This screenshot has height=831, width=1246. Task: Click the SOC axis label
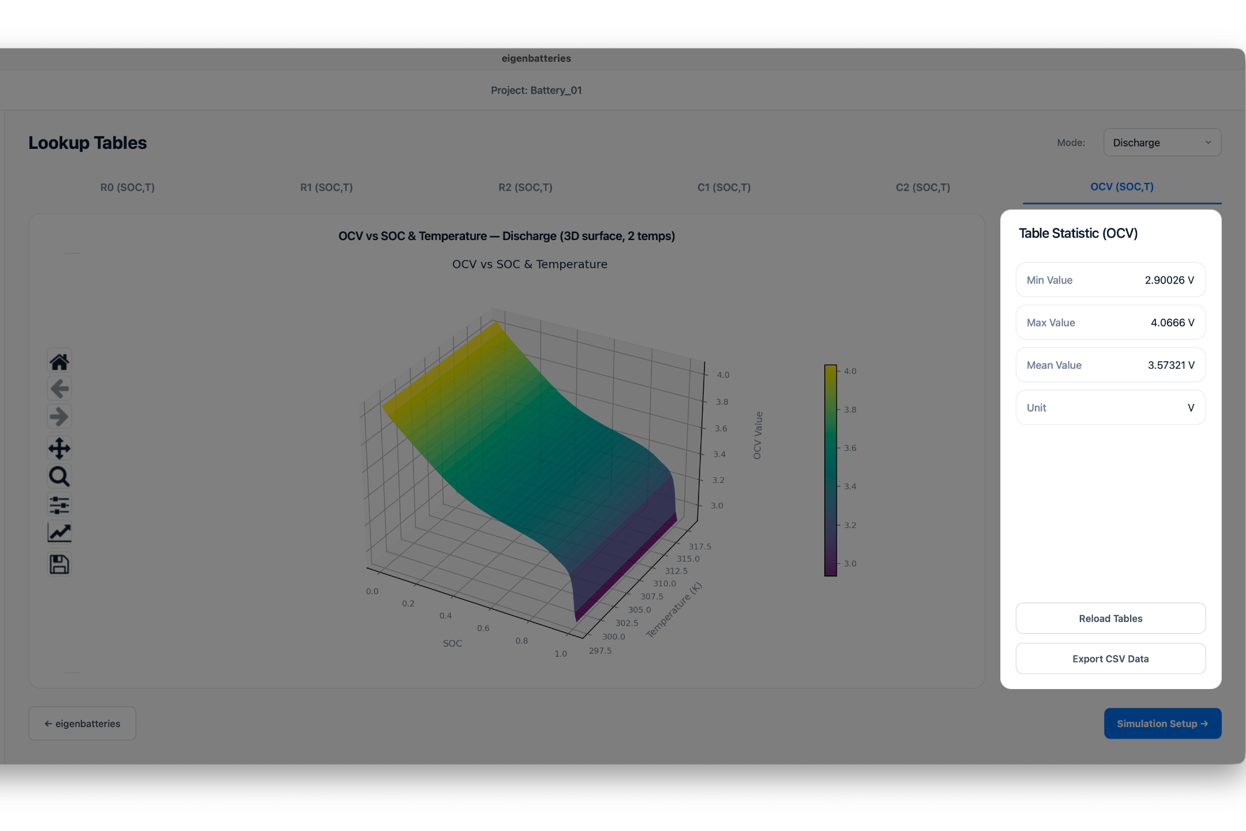pos(452,643)
